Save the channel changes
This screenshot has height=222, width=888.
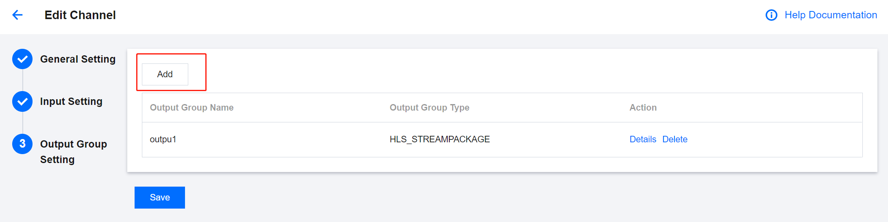(159, 198)
